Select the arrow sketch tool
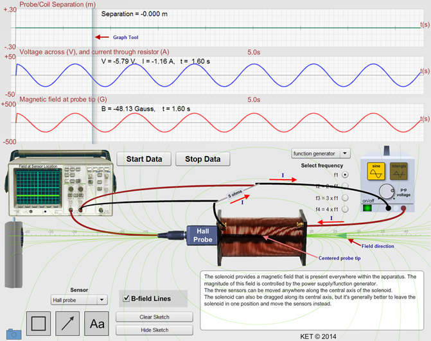 [x=68, y=323]
